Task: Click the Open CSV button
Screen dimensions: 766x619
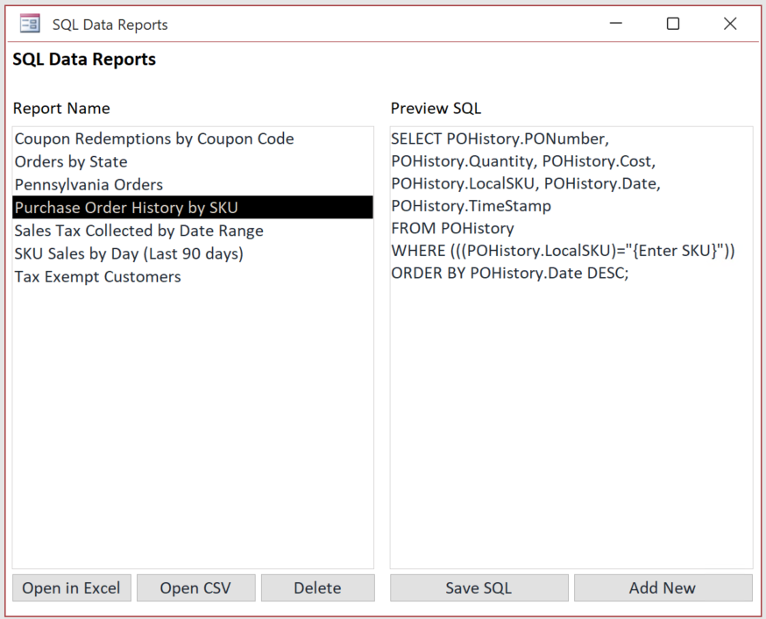Action: [195, 587]
